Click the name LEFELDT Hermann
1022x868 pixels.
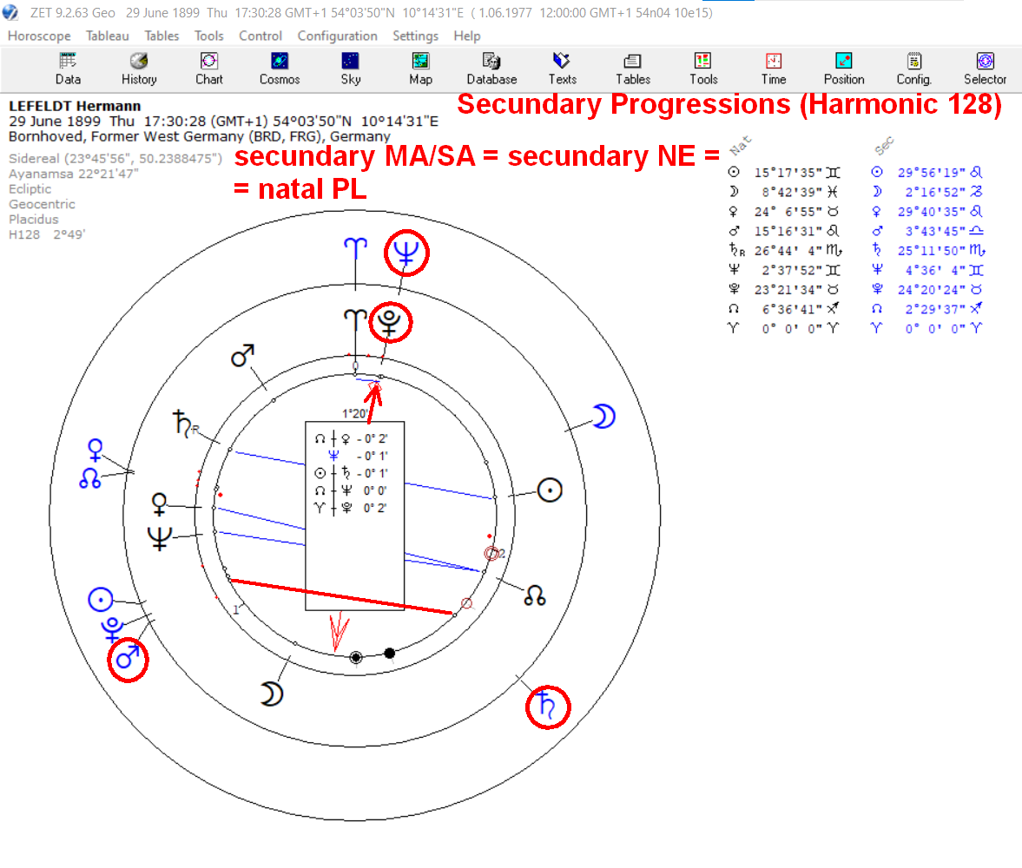75,106
